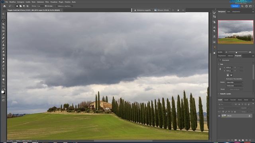The image size is (255, 143).
Task: Enable Subtract from selection mode
Action: click(x=24, y=6)
